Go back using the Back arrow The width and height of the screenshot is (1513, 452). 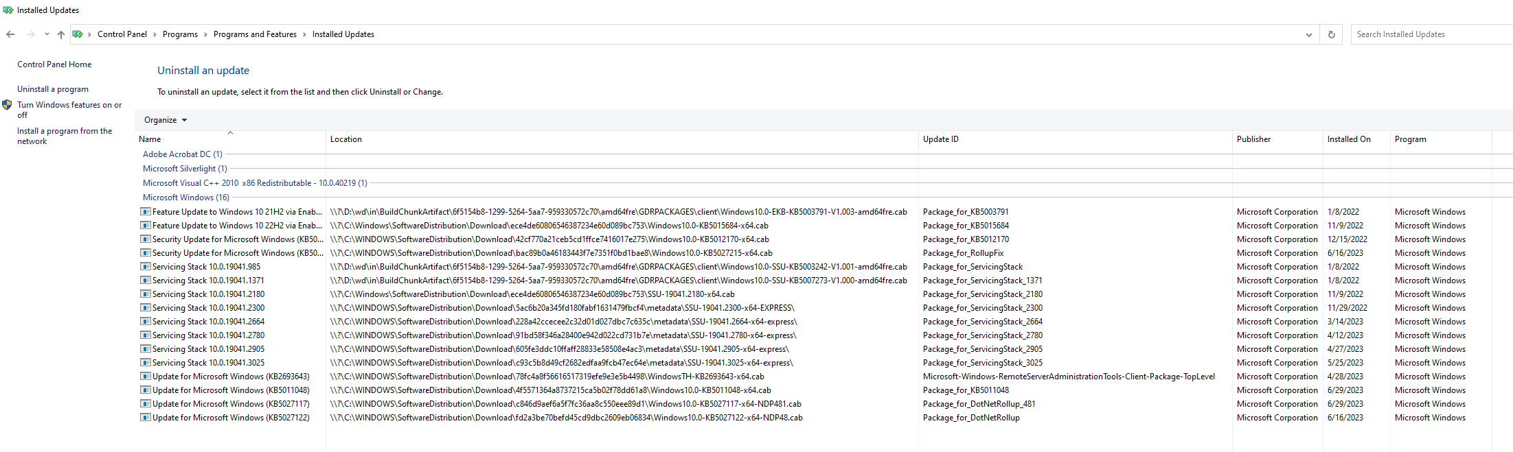[10, 34]
